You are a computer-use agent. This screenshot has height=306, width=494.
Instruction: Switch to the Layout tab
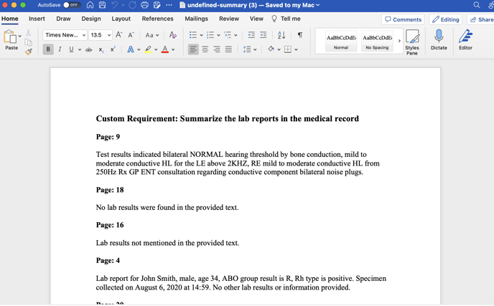click(x=121, y=19)
